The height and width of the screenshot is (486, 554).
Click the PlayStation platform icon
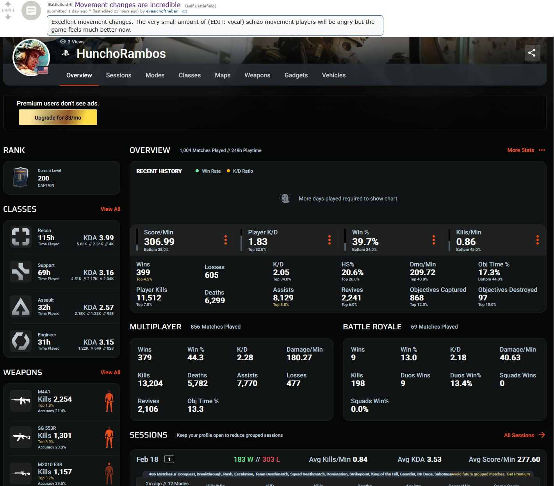pos(66,53)
